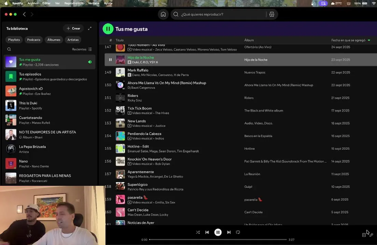Open the Nano playlist
The width and height of the screenshot is (377, 245).
pyautogui.click(x=49, y=164)
